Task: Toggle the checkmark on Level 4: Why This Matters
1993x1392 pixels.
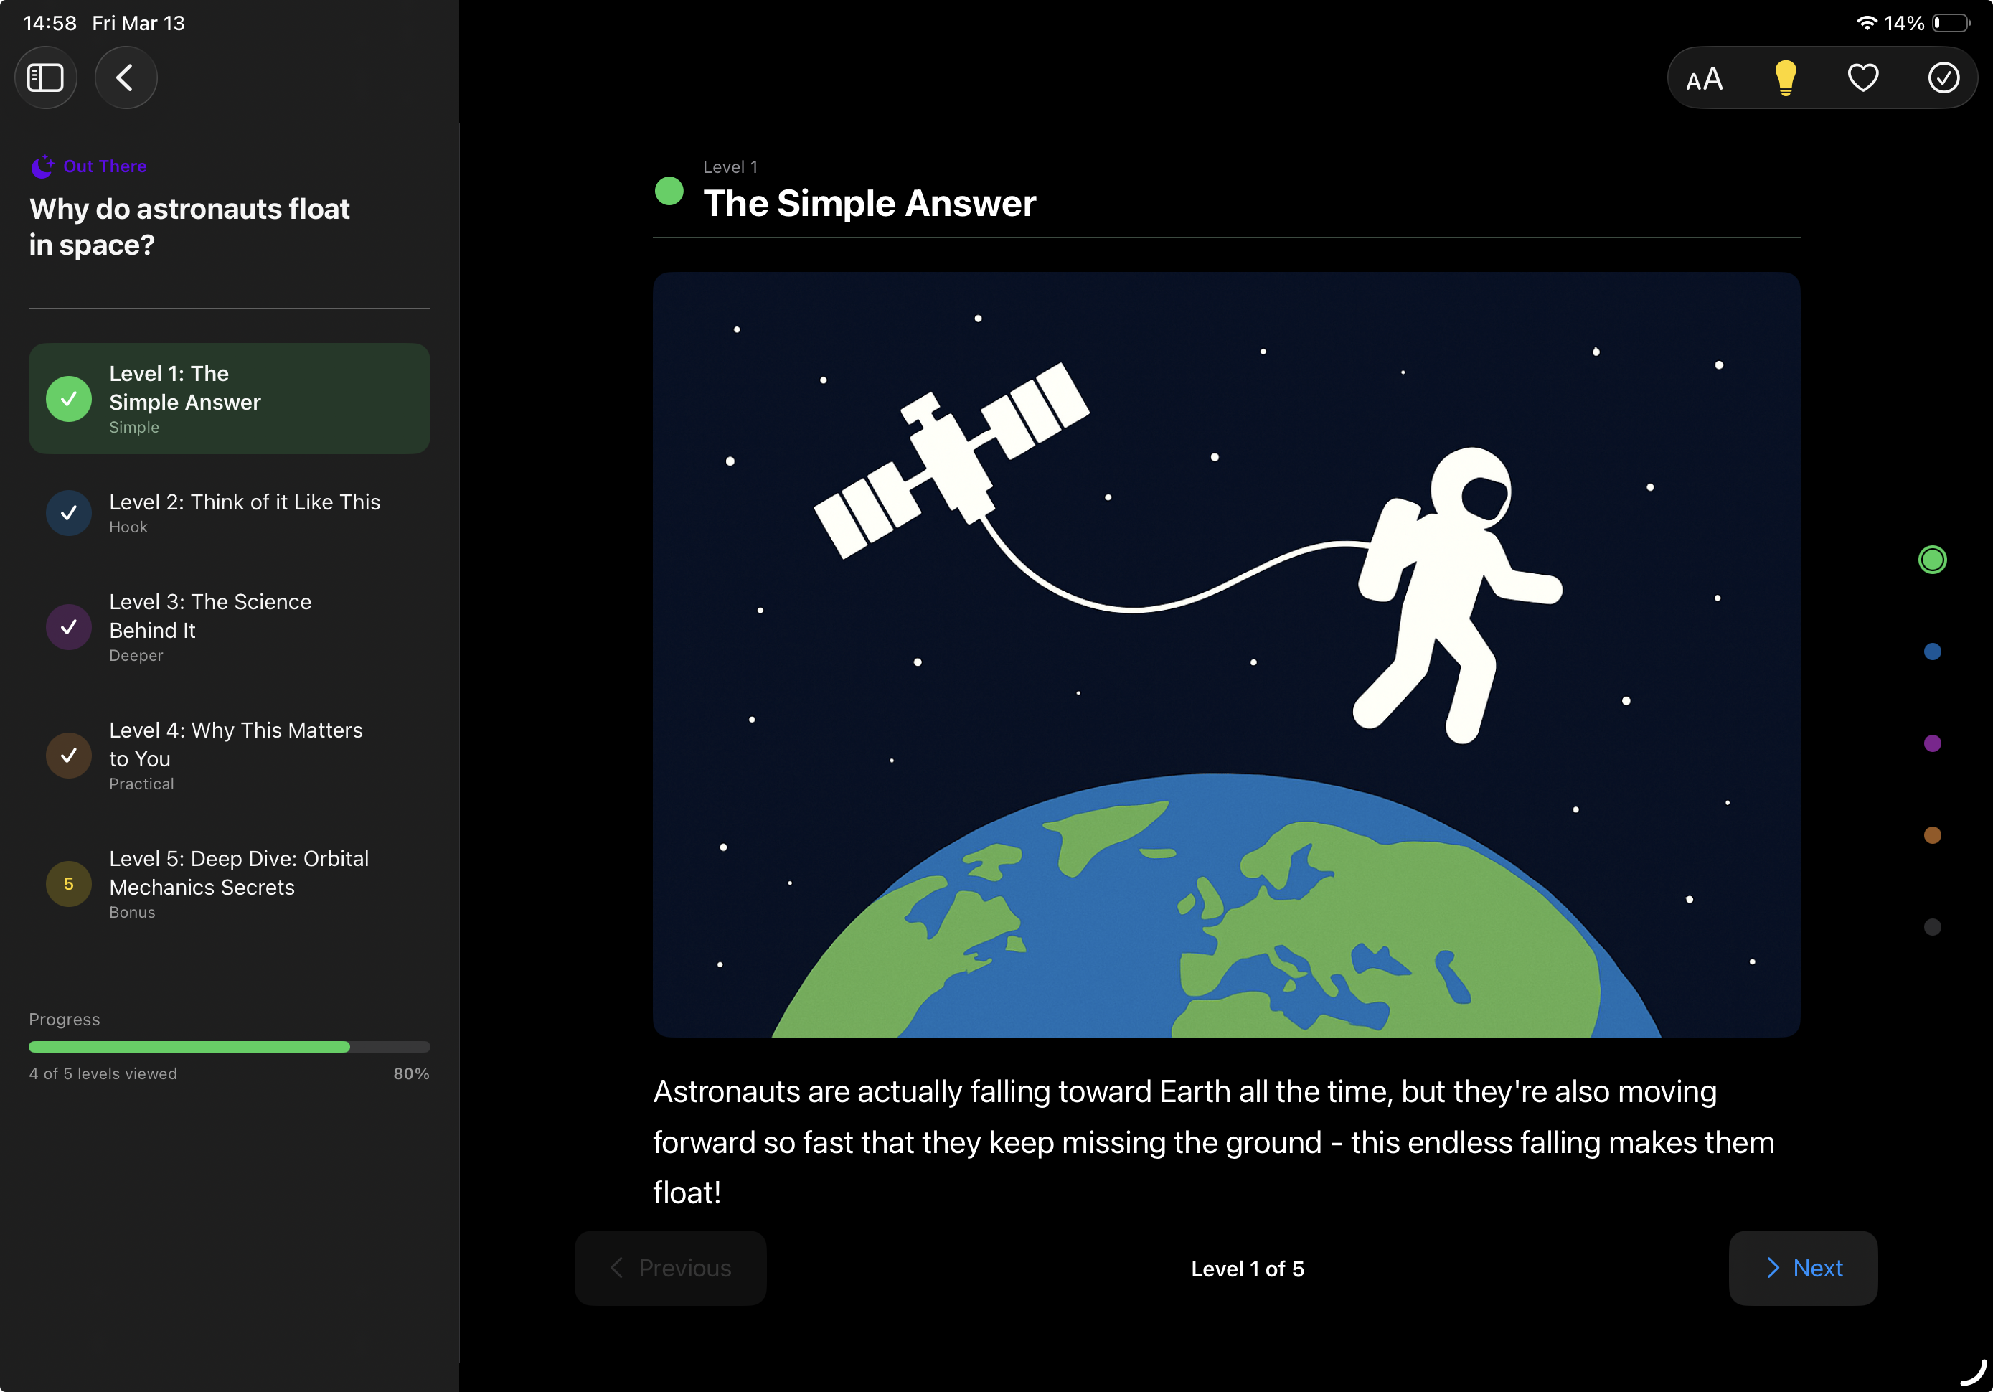Action: (69, 756)
